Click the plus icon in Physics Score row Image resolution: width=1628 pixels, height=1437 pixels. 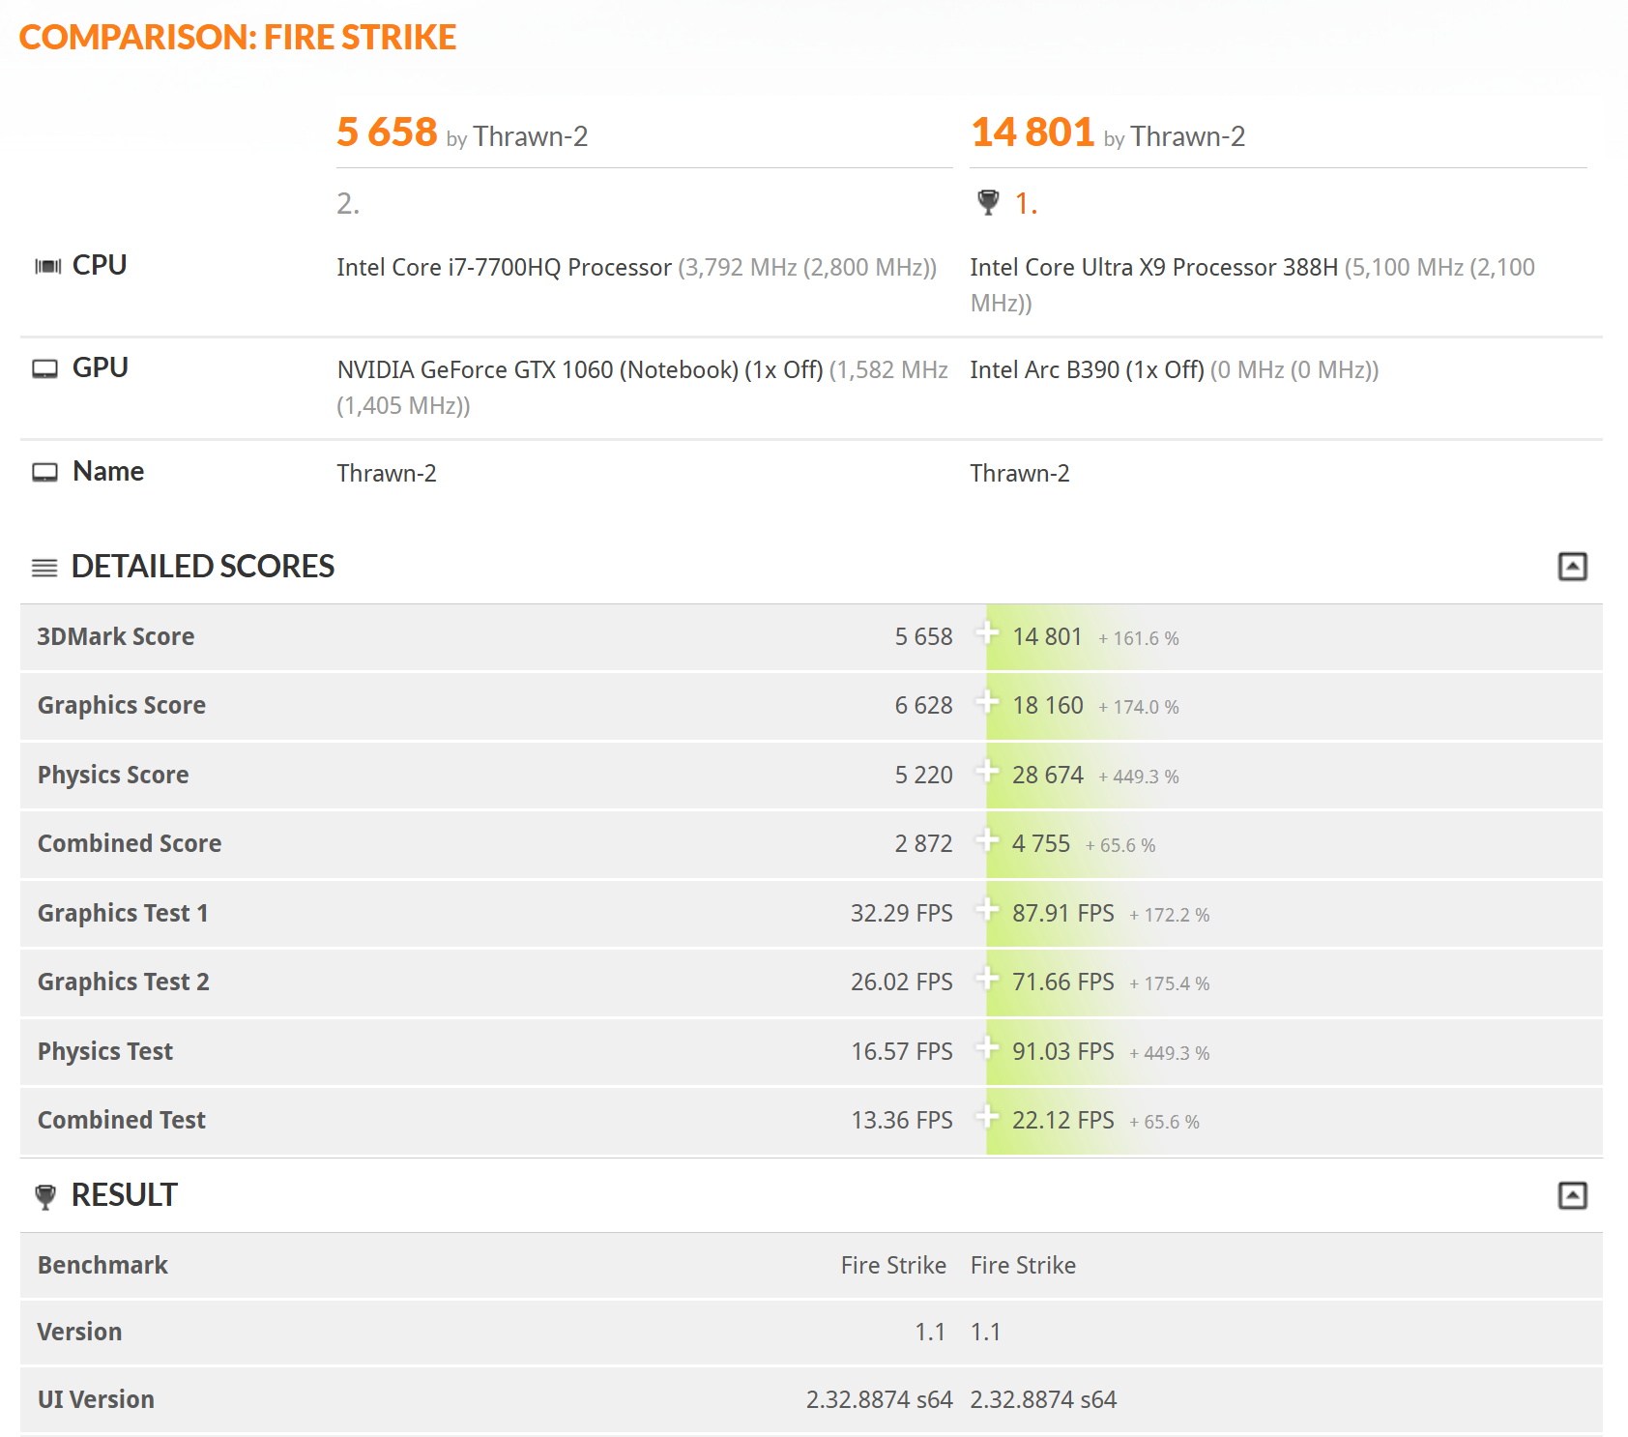click(986, 772)
